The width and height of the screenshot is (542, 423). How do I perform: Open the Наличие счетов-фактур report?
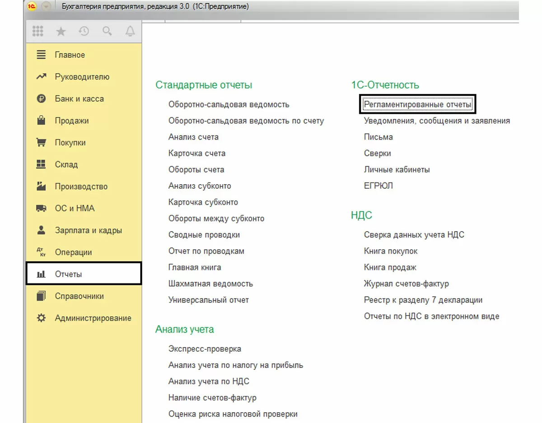(212, 398)
